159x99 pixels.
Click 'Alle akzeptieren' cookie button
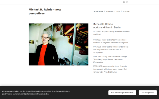coord(148,93)
